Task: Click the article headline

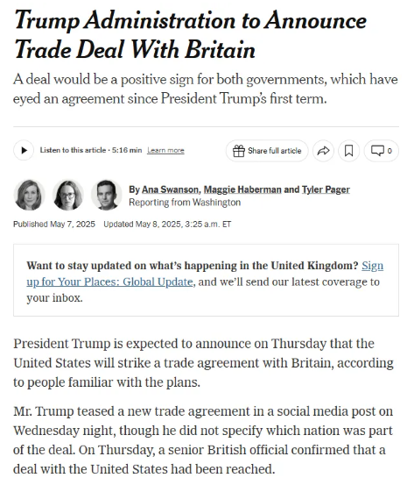Action: coord(191,34)
